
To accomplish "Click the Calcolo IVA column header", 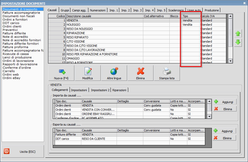I will pyautogui.click(x=213, y=16).
